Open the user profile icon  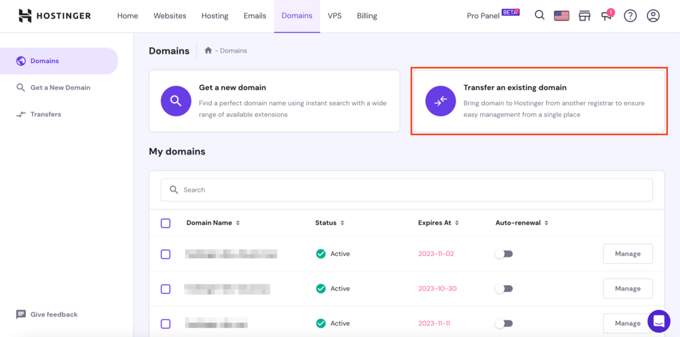653,16
